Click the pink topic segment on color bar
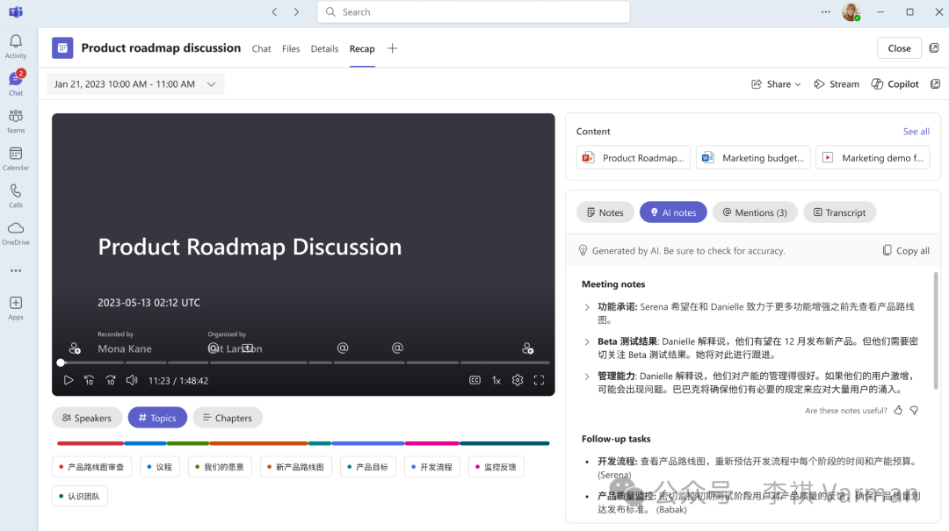Screen dimensions: 949x531 [432, 443]
